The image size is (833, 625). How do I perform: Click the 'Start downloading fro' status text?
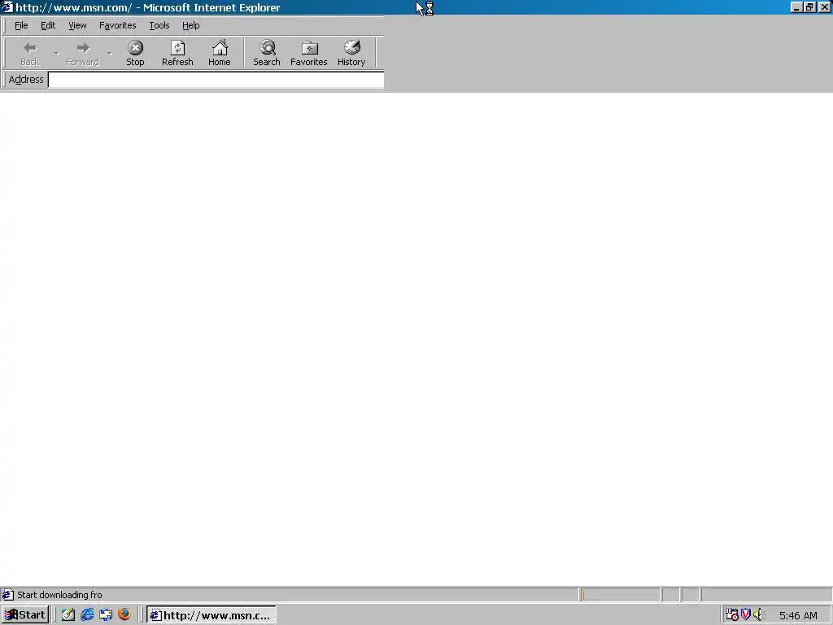click(x=59, y=595)
